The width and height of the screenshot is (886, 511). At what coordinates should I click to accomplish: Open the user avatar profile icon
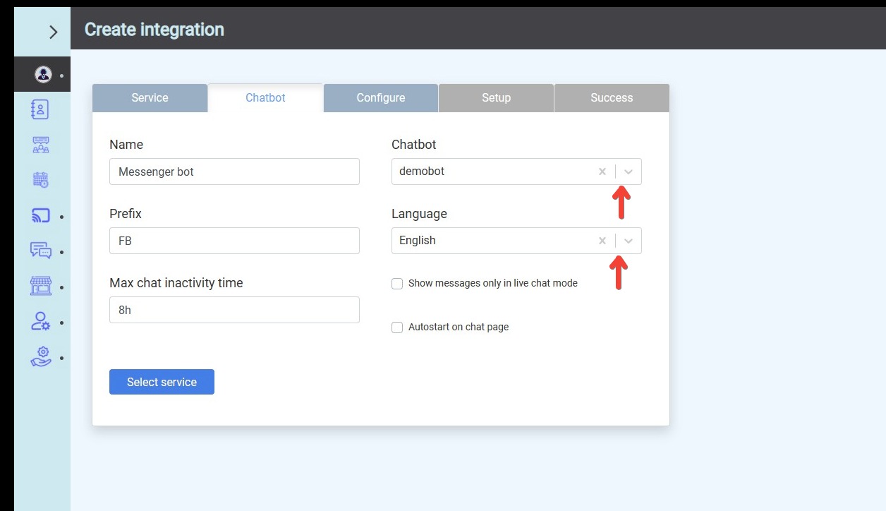(x=42, y=74)
